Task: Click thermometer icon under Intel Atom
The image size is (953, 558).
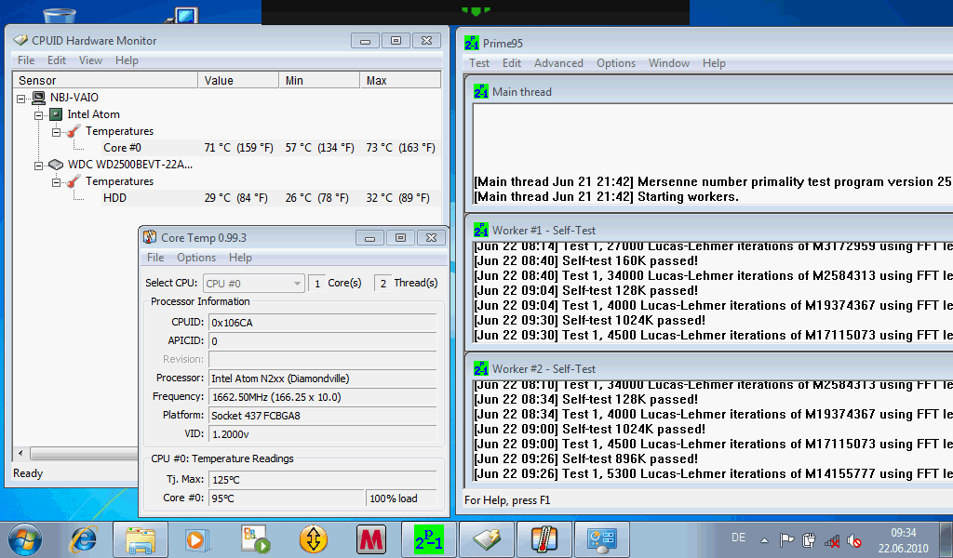Action: (73, 131)
